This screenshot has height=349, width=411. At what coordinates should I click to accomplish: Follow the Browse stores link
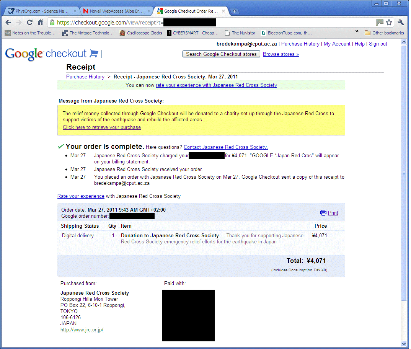pos(281,54)
